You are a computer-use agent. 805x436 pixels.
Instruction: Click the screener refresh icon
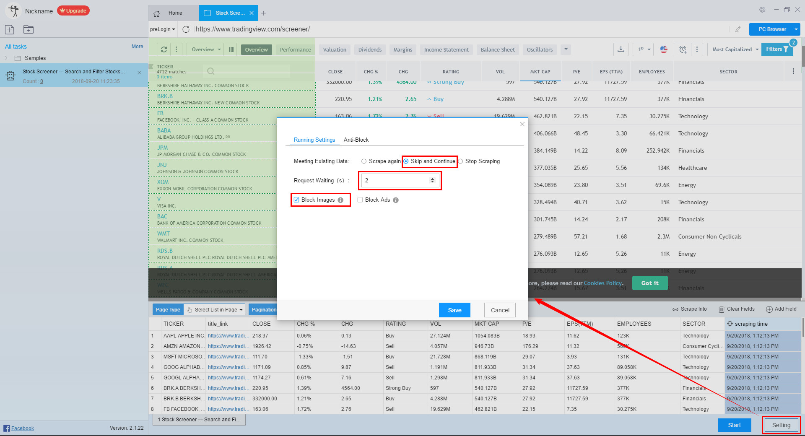click(164, 49)
